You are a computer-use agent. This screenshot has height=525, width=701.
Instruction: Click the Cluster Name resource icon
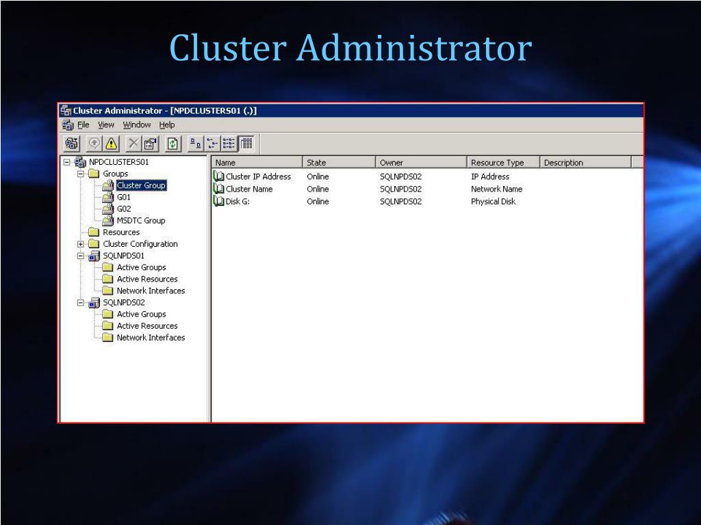(x=218, y=189)
